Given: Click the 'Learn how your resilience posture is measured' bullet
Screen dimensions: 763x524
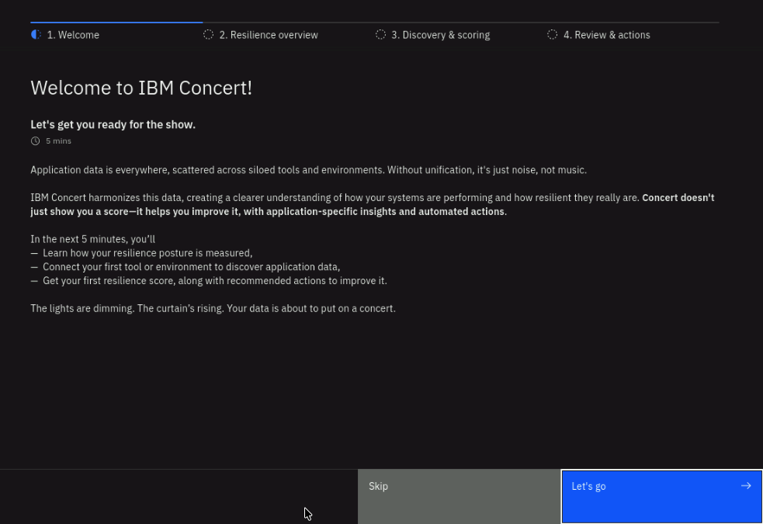Looking at the screenshot, I should click(x=147, y=253).
